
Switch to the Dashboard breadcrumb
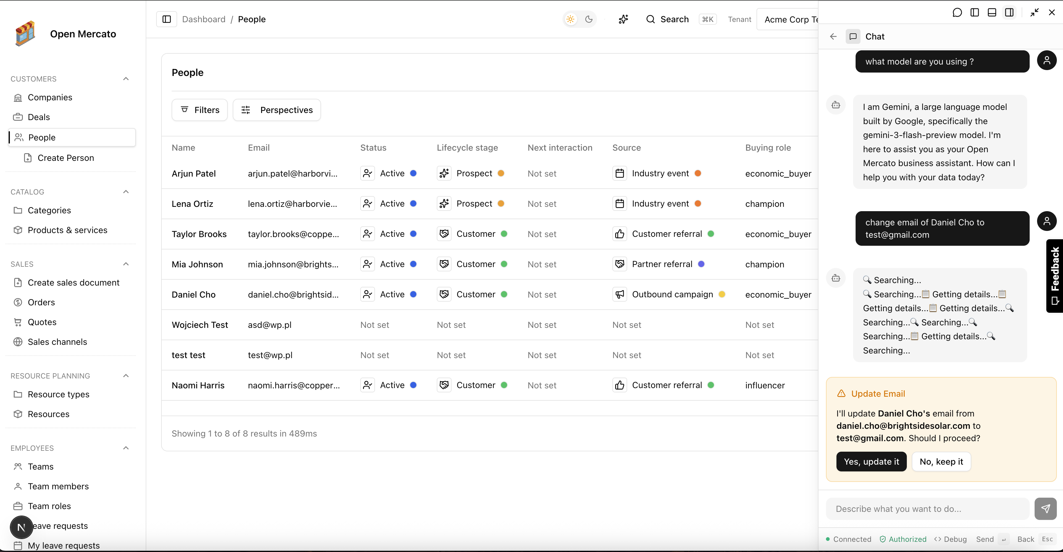[204, 19]
